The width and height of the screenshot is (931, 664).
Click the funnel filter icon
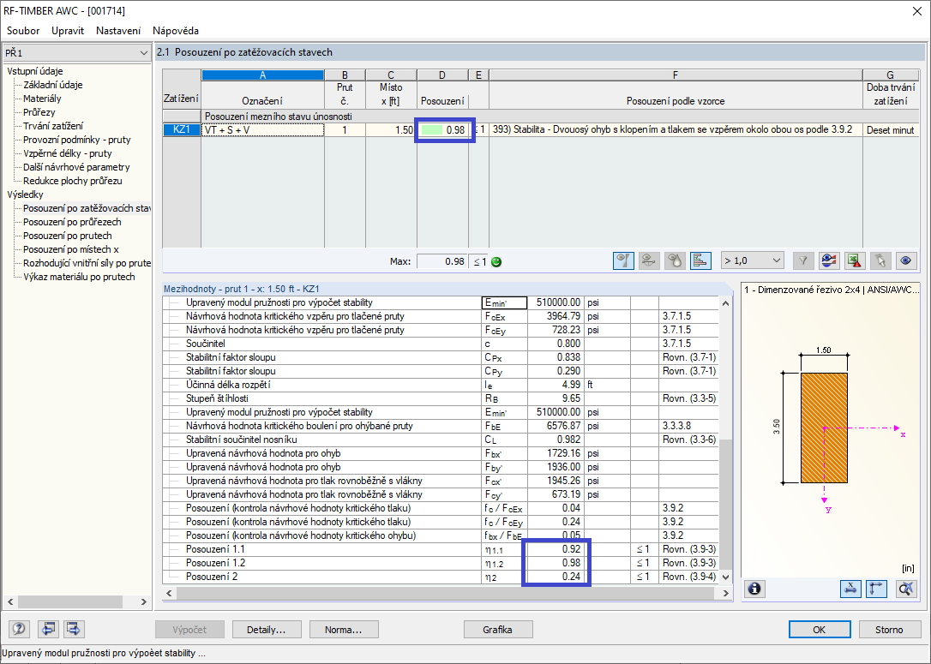click(802, 260)
